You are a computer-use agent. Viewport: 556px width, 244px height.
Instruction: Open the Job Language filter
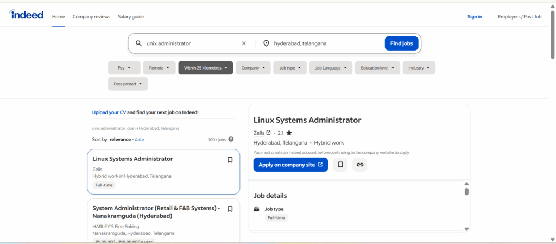click(331, 68)
